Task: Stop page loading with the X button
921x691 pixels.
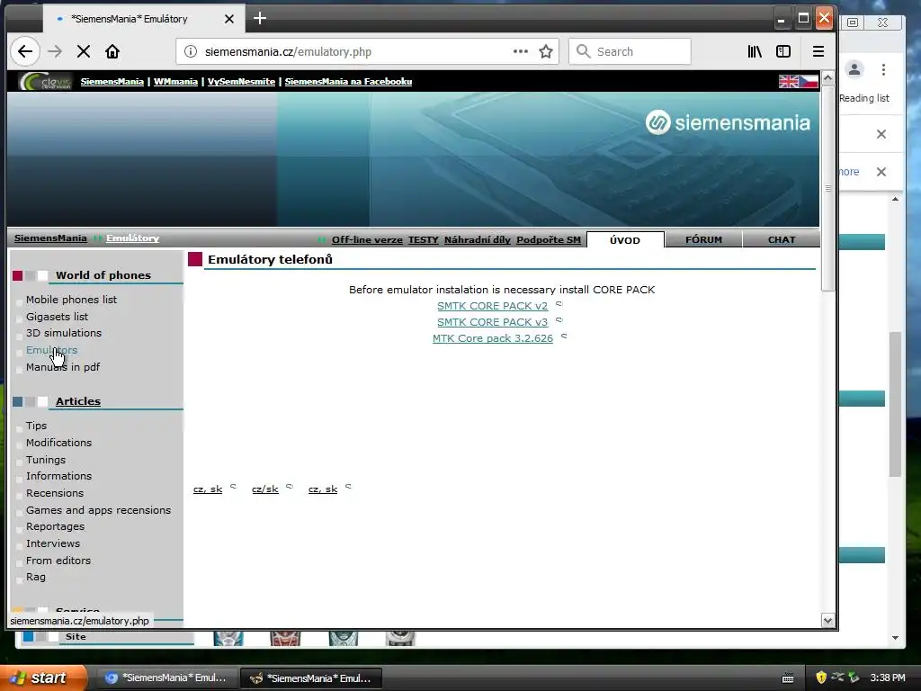Action: 84,51
